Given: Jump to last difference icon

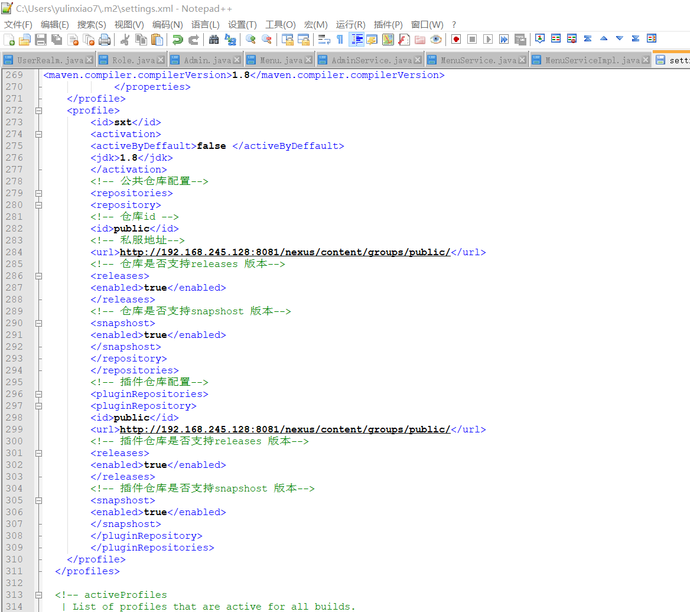Looking at the screenshot, I should (636, 39).
